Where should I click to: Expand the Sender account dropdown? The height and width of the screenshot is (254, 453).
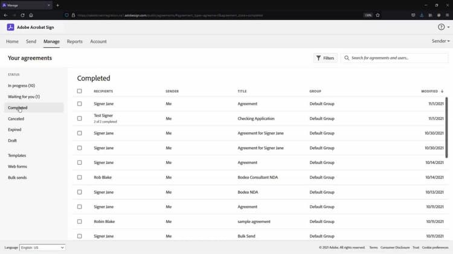(x=440, y=41)
